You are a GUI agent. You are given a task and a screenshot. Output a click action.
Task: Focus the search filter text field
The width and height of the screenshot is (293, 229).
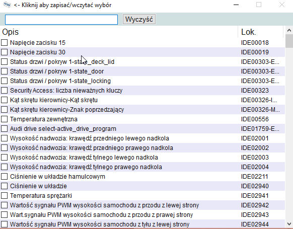(61, 20)
